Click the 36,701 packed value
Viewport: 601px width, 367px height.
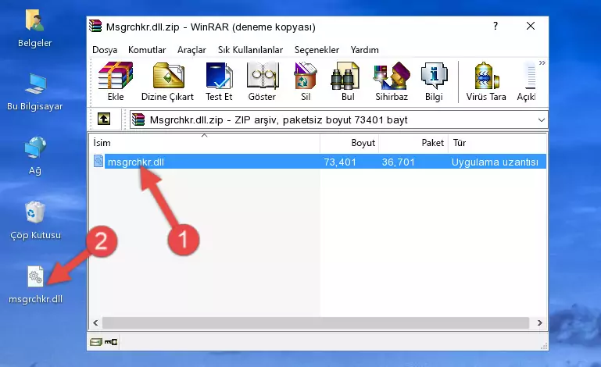pyautogui.click(x=399, y=162)
